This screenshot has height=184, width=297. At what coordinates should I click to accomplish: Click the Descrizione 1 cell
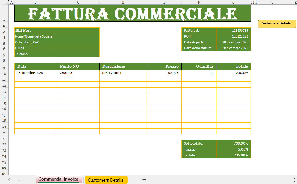coord(123,73)
